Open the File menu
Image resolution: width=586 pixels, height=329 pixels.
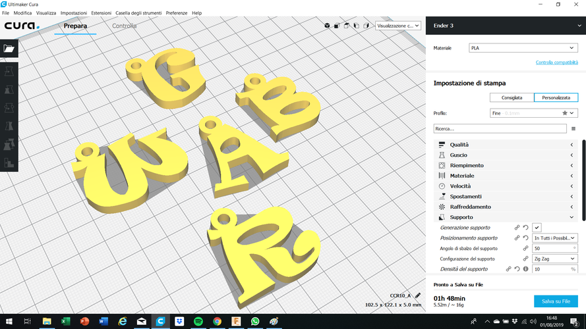point(6,13)
